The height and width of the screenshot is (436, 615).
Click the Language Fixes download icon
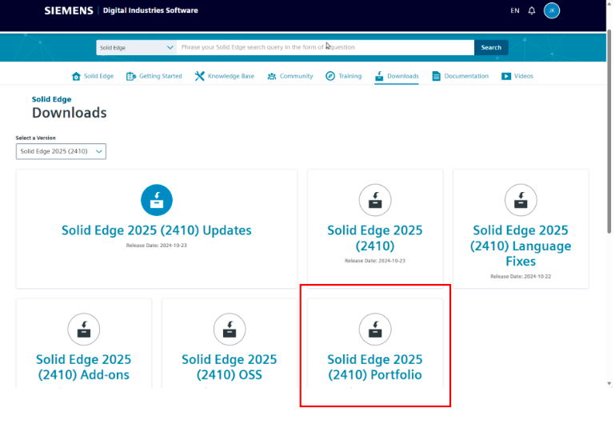(x=521, y=200)
